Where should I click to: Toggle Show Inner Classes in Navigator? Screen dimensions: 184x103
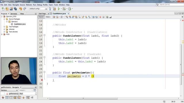click(x=19, y=97)
